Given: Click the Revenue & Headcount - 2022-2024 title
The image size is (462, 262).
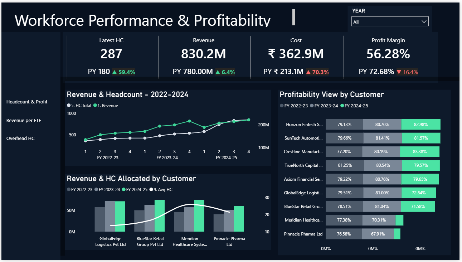Looking at the screenshot, I should tap(128, 94).
